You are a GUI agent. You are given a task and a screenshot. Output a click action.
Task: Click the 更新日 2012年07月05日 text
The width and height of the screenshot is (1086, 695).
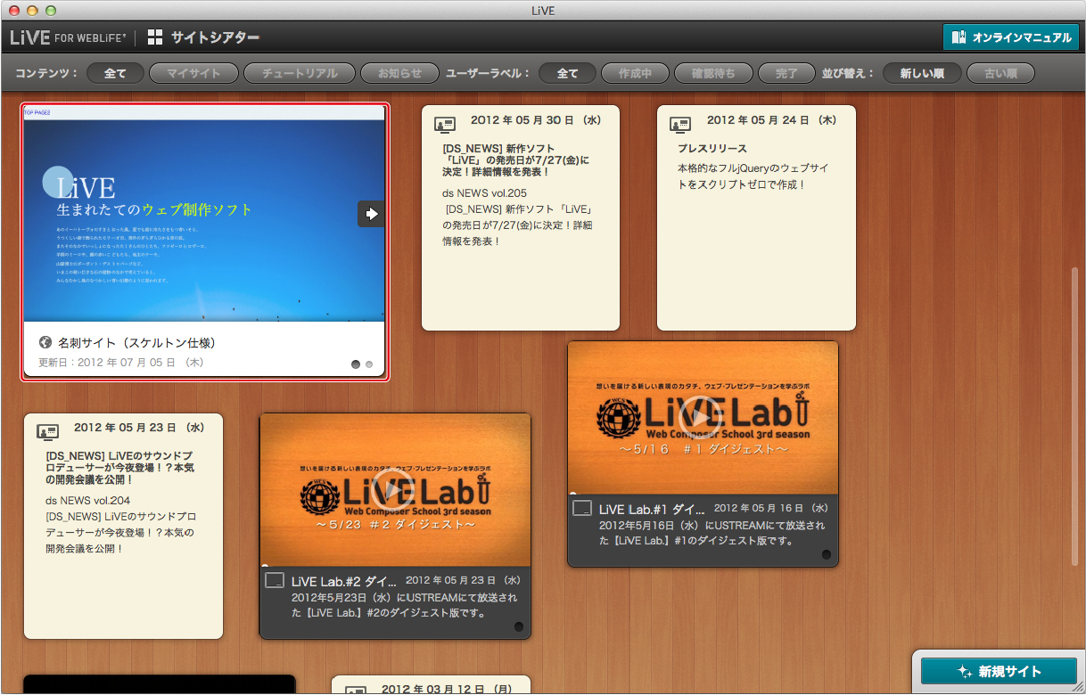(121, 363)
